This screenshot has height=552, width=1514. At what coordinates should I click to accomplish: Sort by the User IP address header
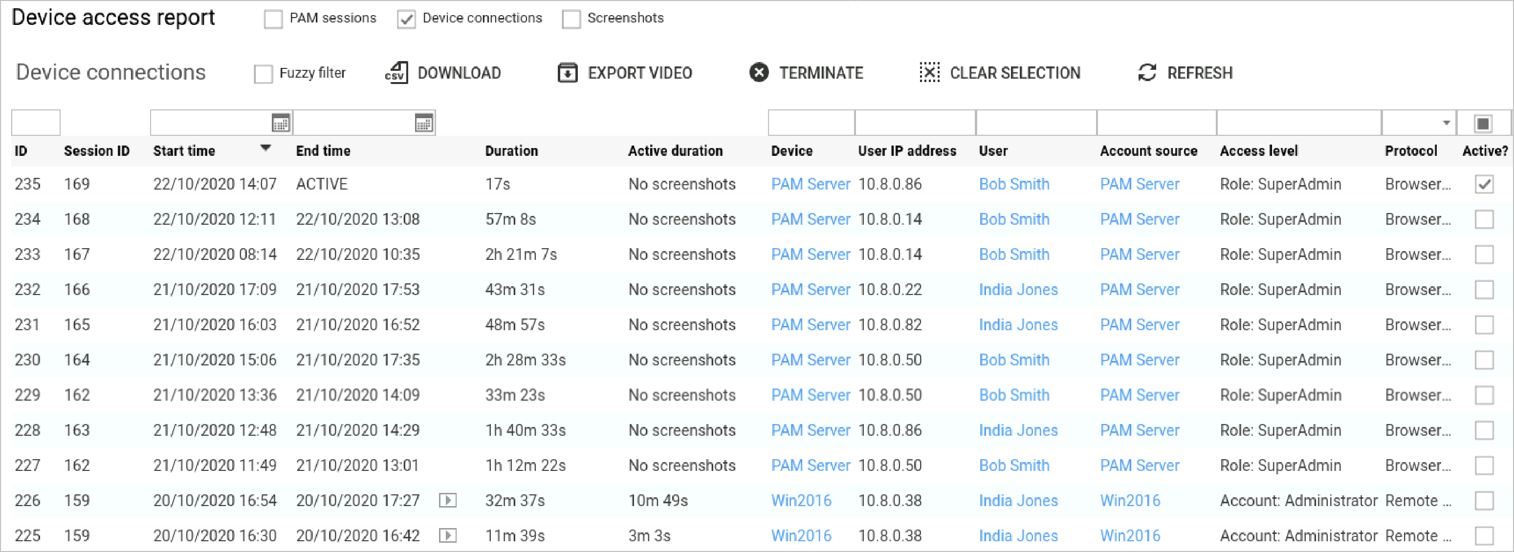[907, 151]
